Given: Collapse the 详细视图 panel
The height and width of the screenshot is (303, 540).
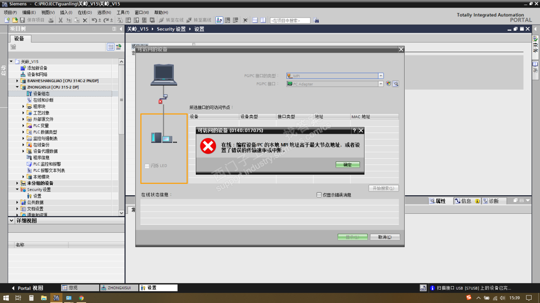Looking at the screenshot, I should [x=11, y=221].
